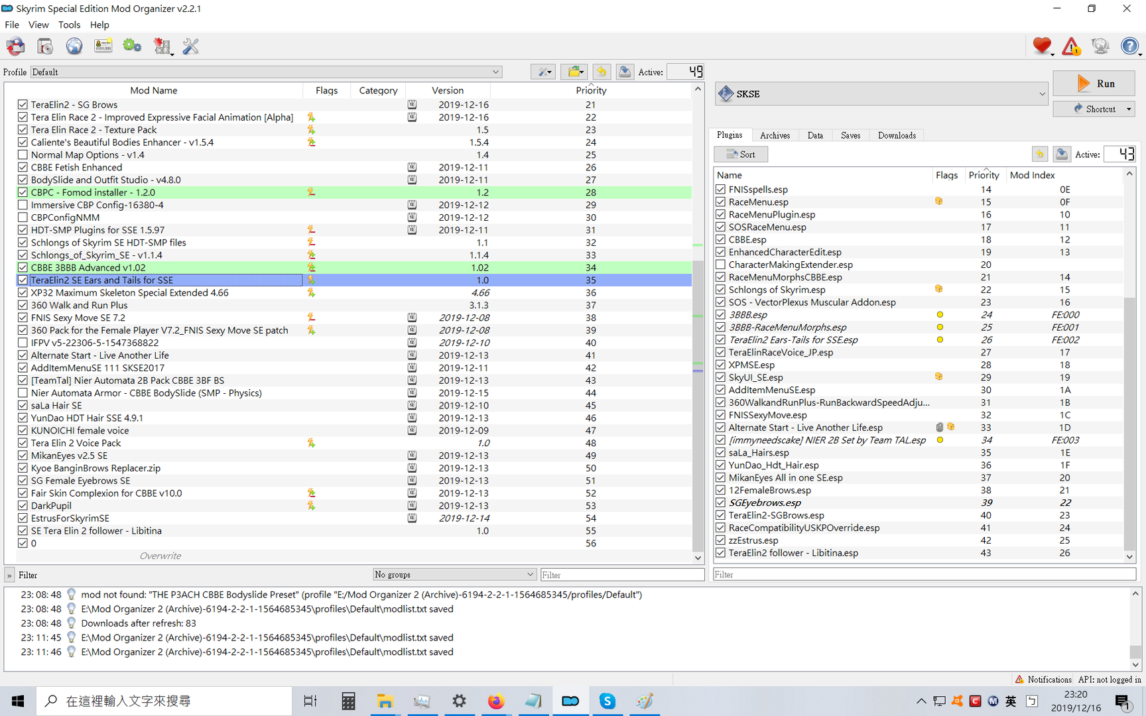This screenshot has height=716, width=1146.
Task: Enable the CBPConfigNMM mod checkbox
Action: pyautogui.click(x=23, y=217)
